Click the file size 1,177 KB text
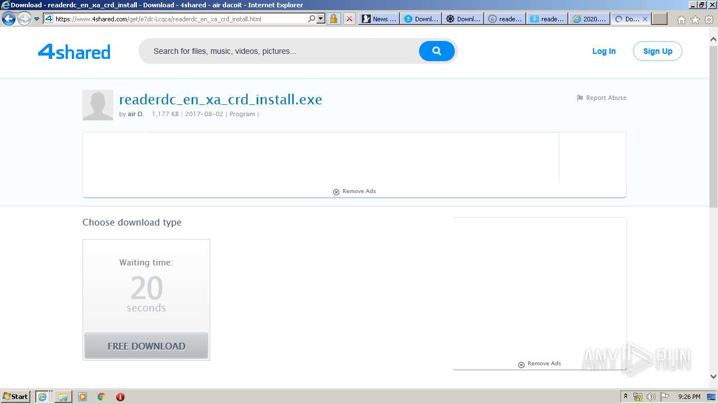Image resolution: width=718 pixels, height=404 pixels. [165, 114]
